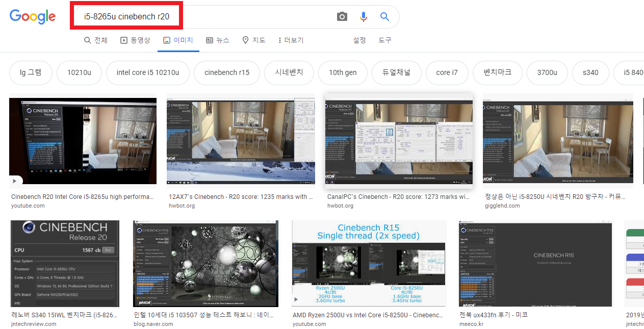Select the 3700u suggestion chip

point(547,72)
